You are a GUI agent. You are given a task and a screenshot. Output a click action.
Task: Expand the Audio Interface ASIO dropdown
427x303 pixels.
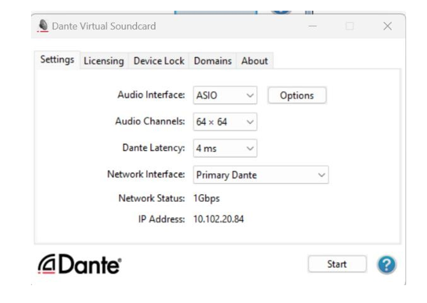click(x=225, y=95)
